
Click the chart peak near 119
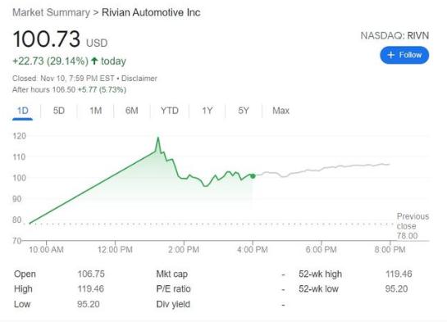(x=158, y=138)
